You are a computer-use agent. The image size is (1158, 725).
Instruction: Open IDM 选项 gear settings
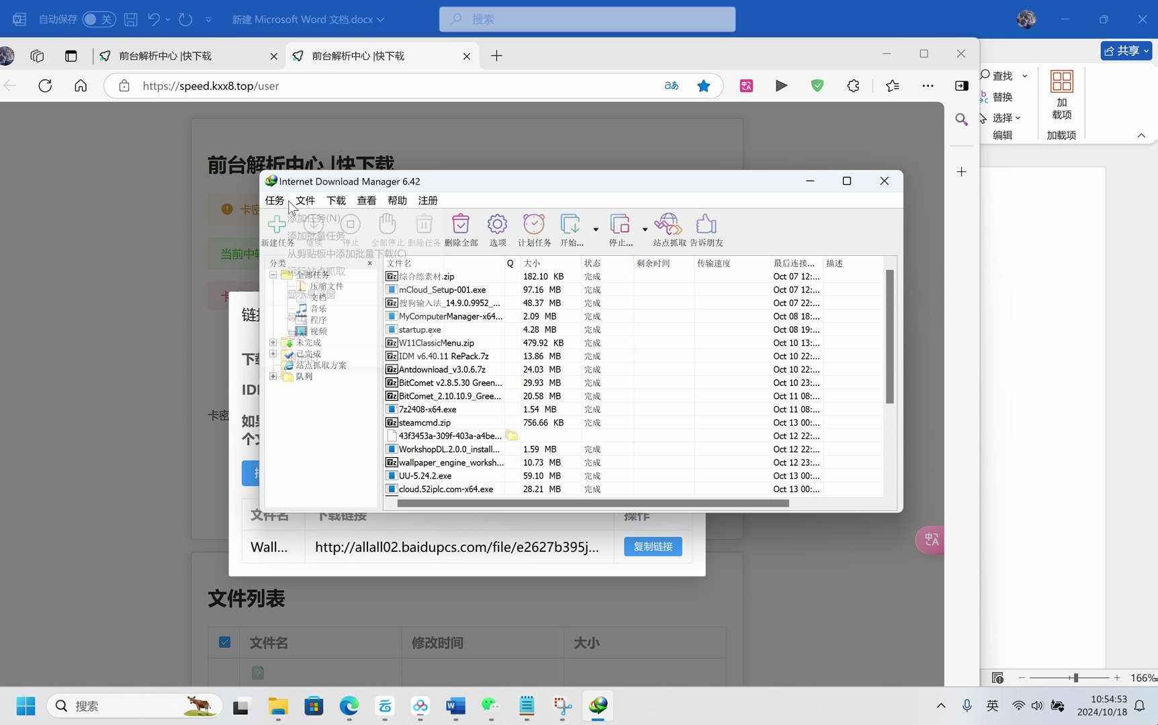(x=497, y=224)
